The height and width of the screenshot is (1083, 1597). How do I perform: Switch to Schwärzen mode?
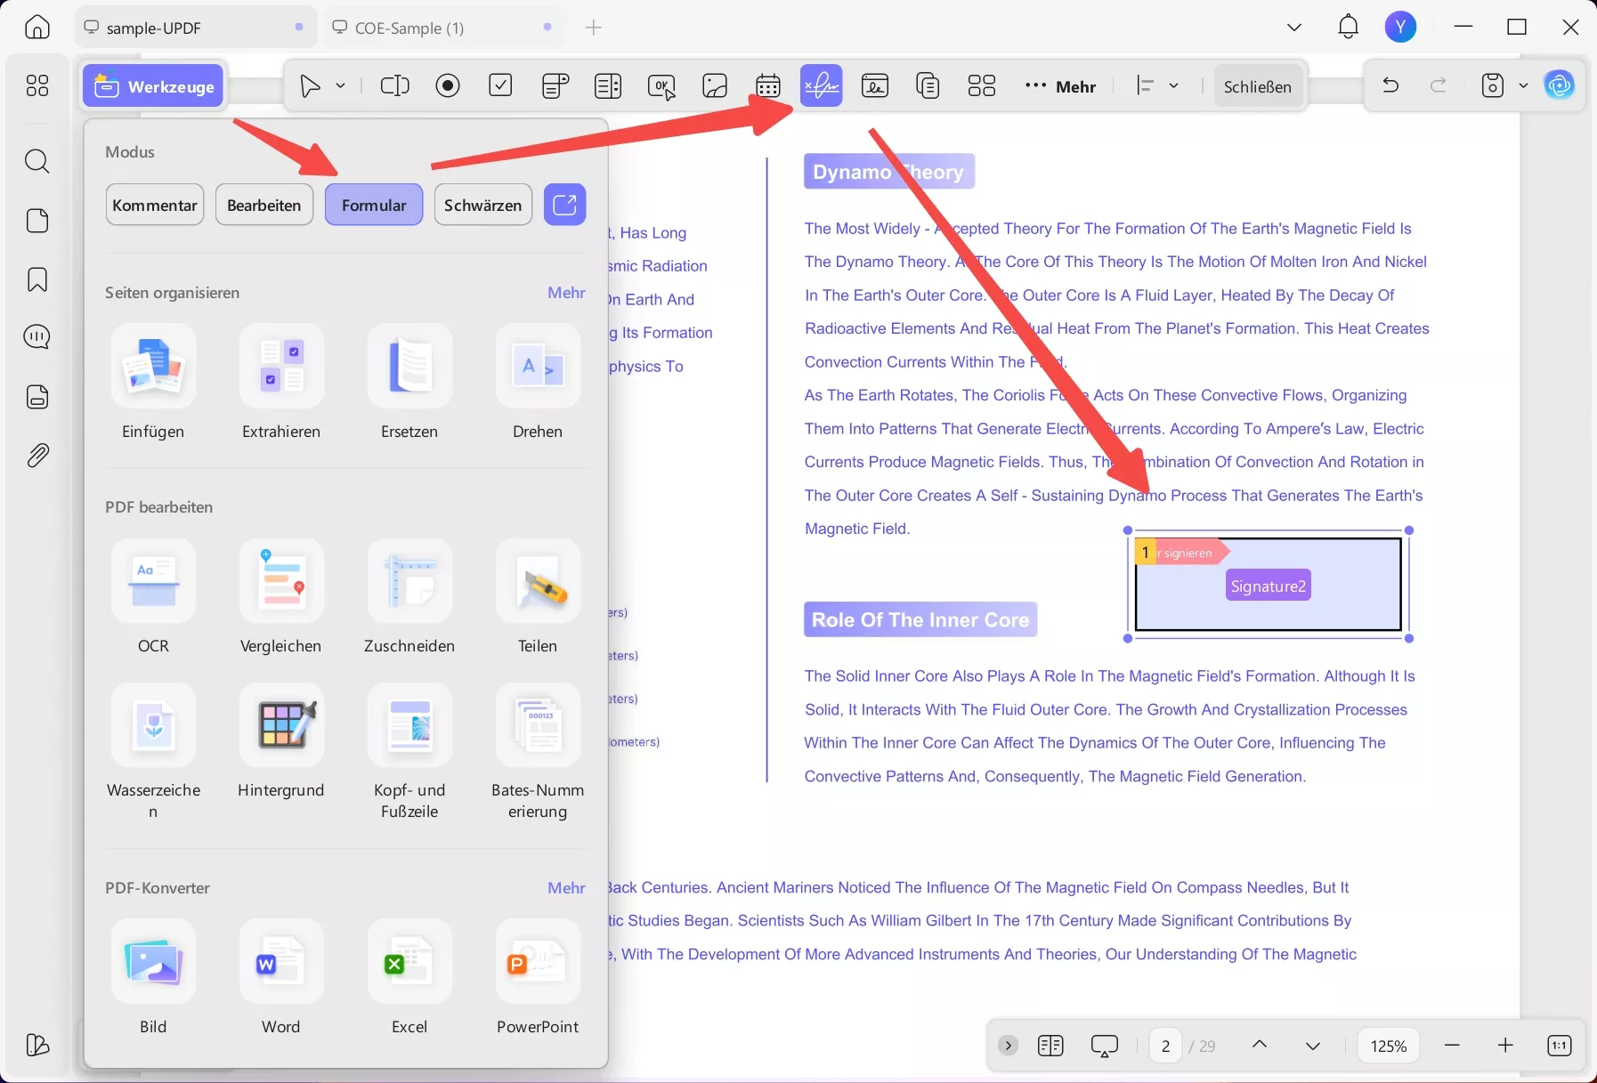click(x=483, y=205)
